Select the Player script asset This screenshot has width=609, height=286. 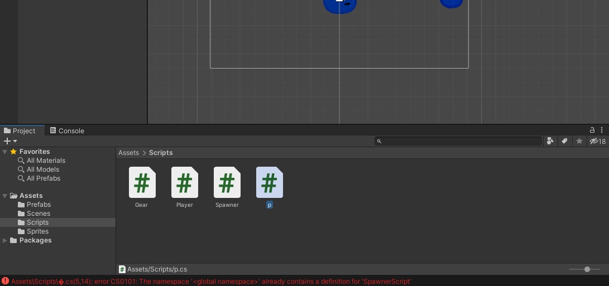click(185, 183)
